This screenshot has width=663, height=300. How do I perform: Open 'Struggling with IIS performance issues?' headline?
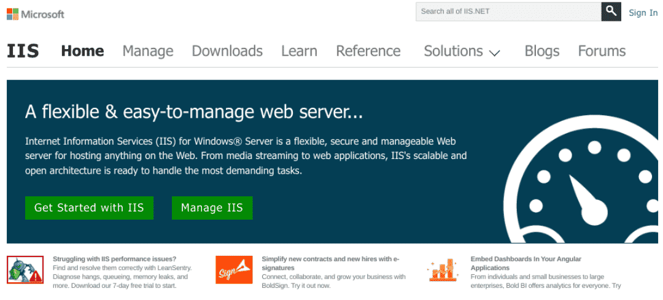(115, 259)
